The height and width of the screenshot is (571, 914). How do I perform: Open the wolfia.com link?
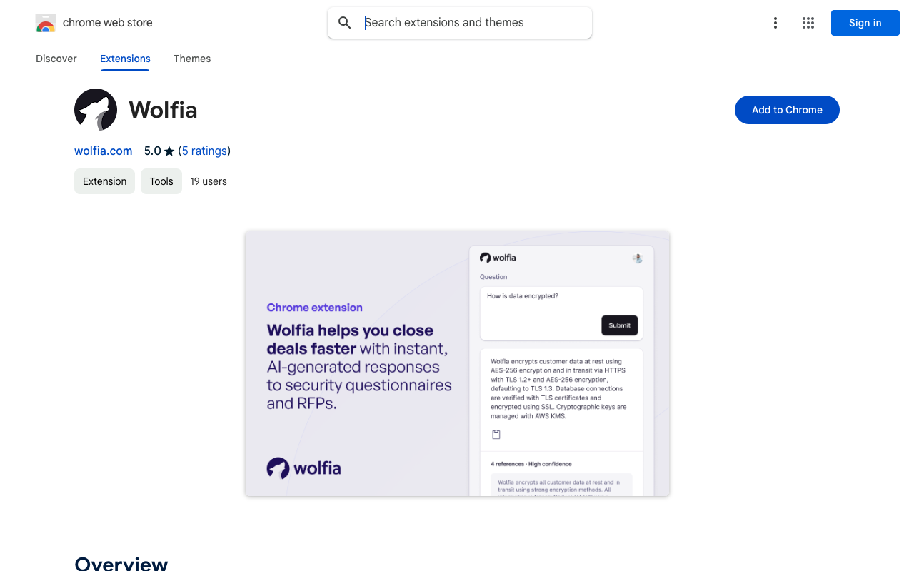(x=104, y=151)
